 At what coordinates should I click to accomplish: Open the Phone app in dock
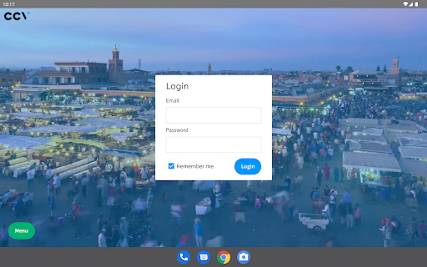point(184,257)
